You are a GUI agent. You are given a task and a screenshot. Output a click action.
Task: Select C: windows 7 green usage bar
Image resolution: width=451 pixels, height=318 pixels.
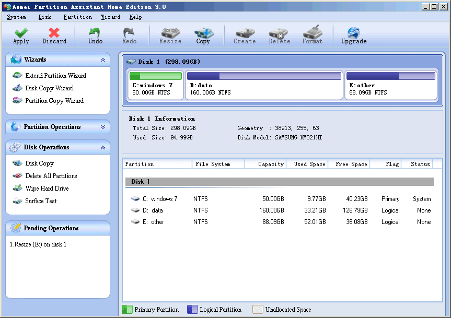[x=156, y=76]
